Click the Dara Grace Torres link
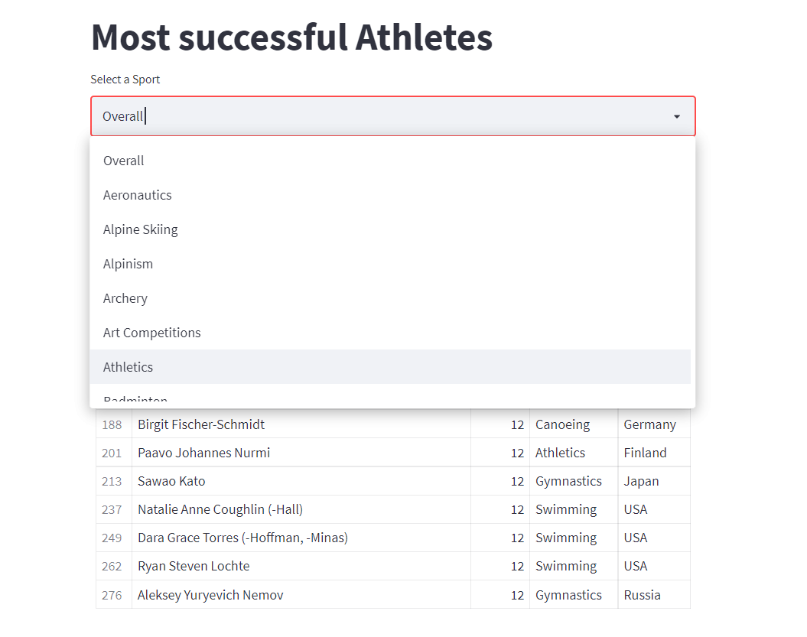Image resolution: width=807 pixels, height=637 pixels. coord(242,537)
